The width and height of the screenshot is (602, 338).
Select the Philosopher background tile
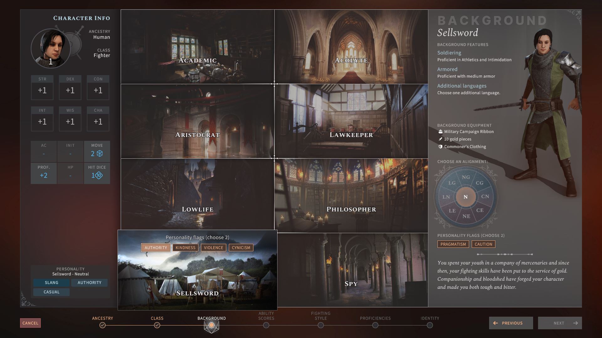[351, 196]
